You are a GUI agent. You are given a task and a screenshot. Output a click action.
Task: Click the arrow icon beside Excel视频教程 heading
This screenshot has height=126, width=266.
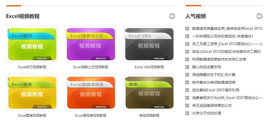[172, 16]
